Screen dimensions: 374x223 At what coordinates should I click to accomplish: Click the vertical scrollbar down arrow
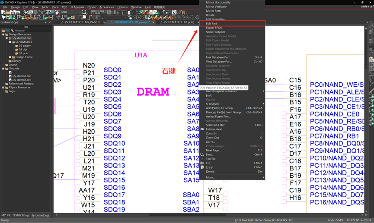pyautogui.click(x=366, y=211)
